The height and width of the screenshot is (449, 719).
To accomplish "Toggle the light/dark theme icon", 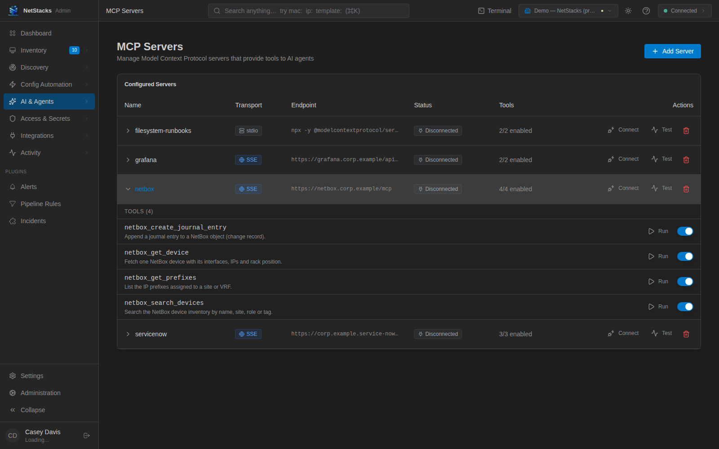I will (x=628, y=11).
